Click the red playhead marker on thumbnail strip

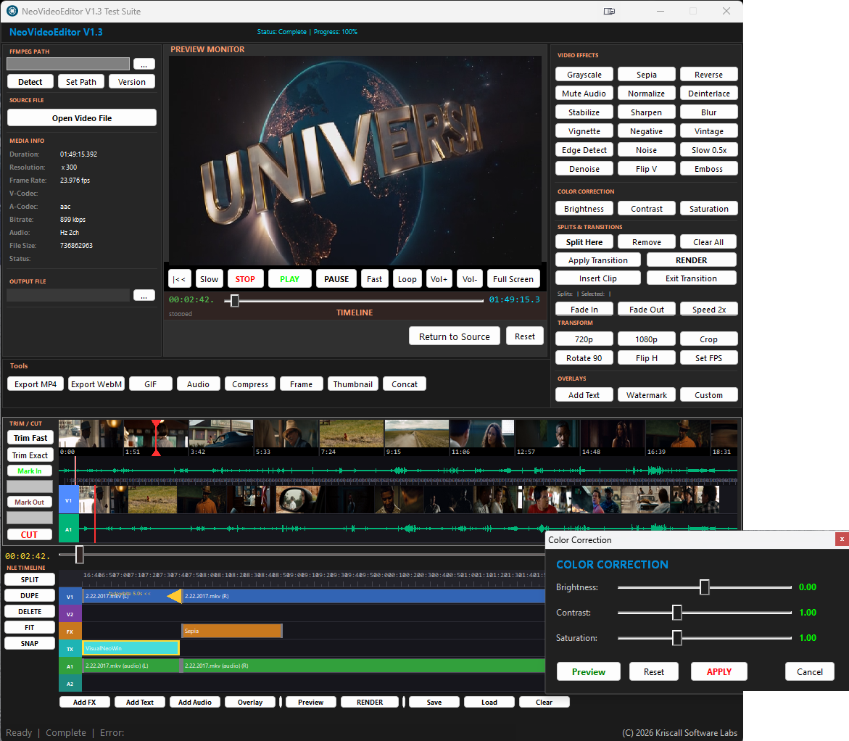click(x=156, y=437)
